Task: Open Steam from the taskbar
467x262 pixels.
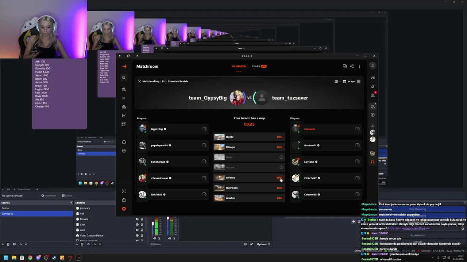Action: coord(54,258)
